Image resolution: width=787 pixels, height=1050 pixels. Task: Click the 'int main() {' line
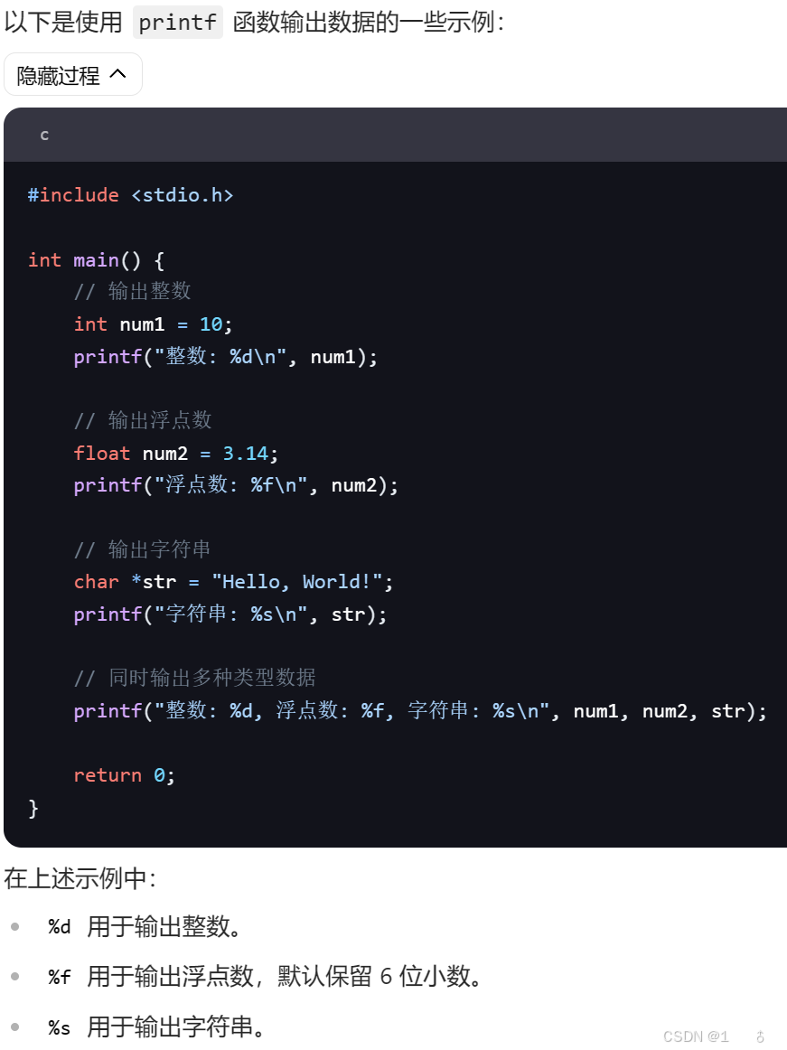coord(97,260)
